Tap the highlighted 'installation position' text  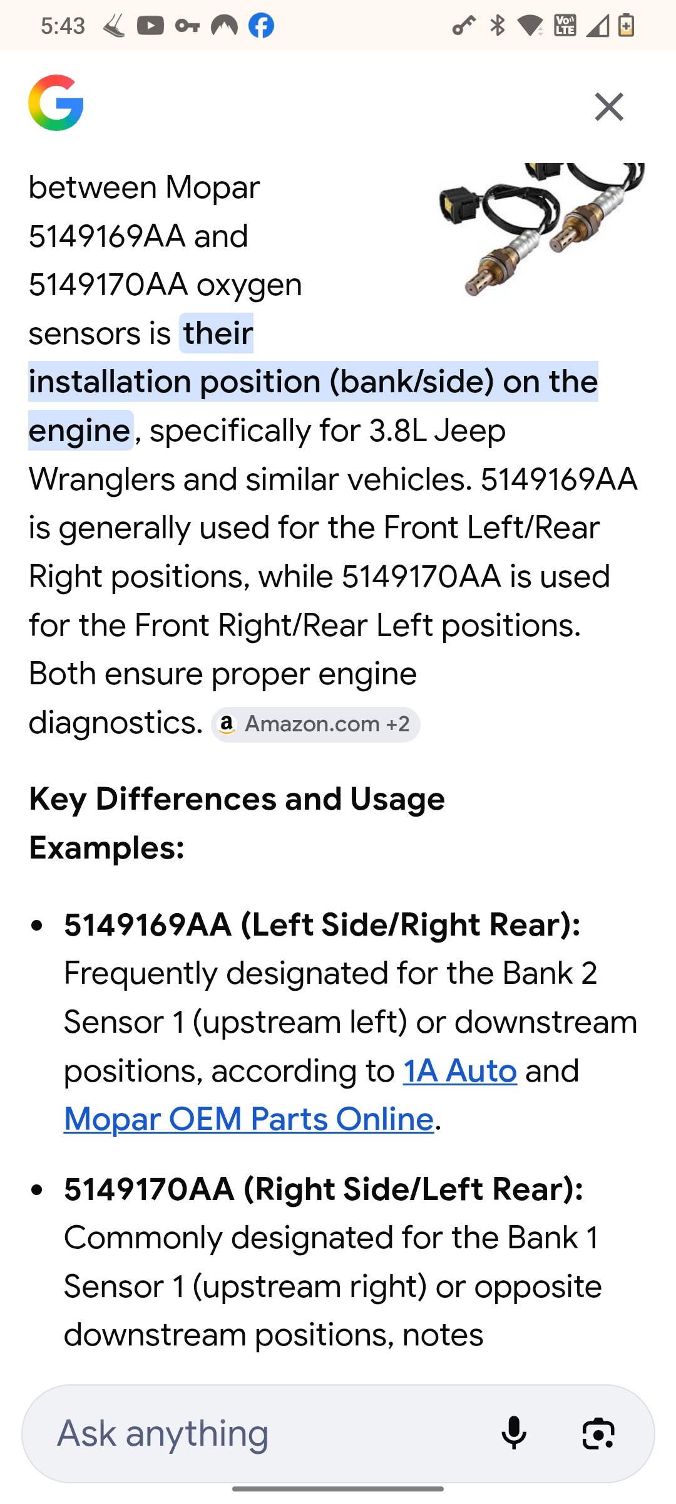pos(313,382)
